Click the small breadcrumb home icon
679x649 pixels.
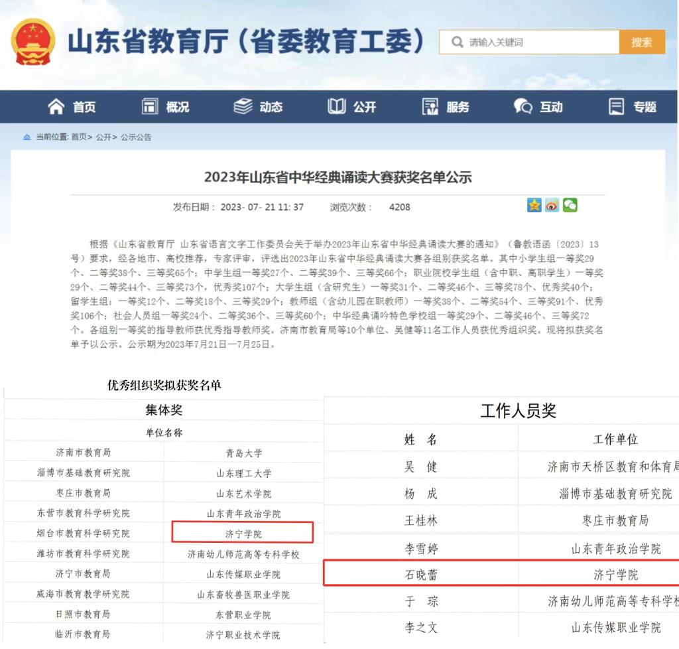coord(27,137)
